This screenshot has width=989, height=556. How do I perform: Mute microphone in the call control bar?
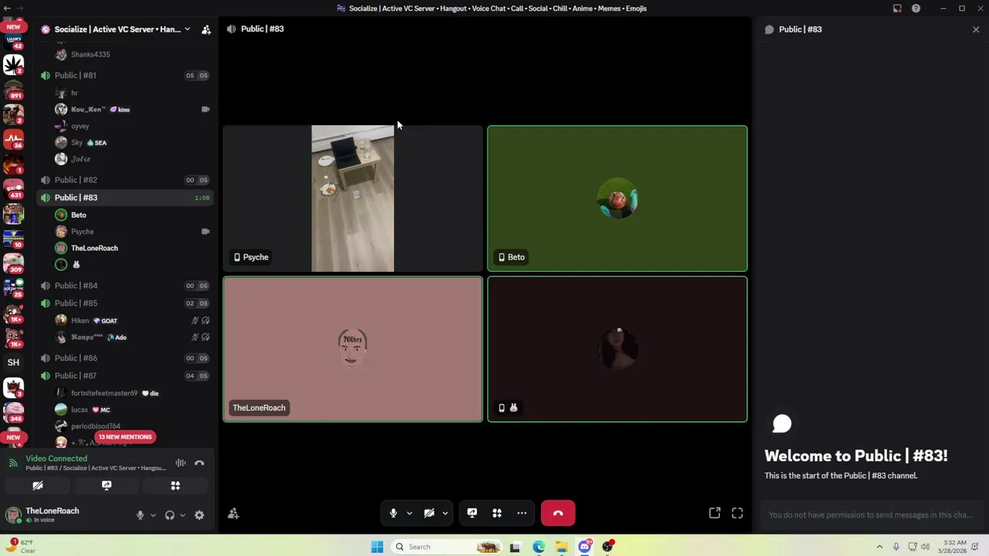(393, 513)
